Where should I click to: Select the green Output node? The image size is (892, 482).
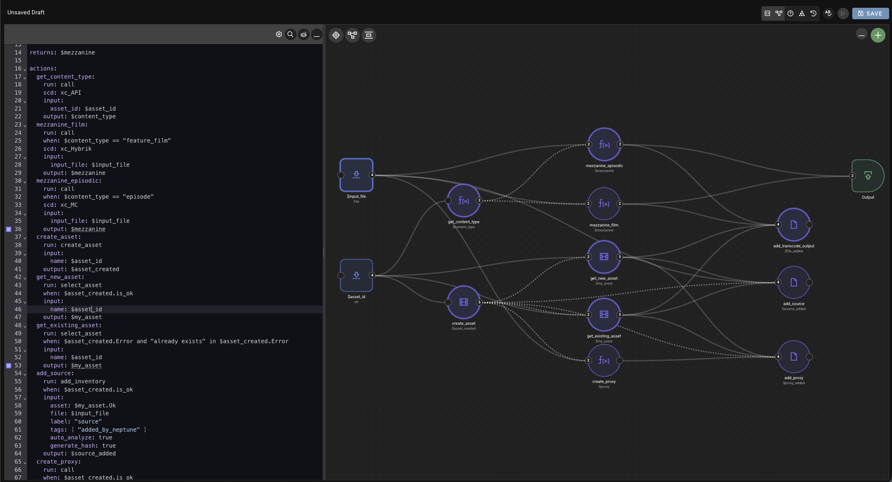[868, 176]
